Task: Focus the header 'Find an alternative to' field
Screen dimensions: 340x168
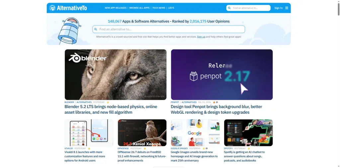Action: pos(248,8)
